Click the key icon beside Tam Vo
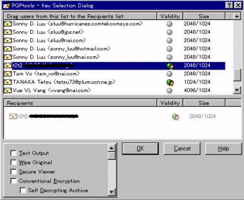The height and width of the screenshot is (200, 244). coord(8,74)
